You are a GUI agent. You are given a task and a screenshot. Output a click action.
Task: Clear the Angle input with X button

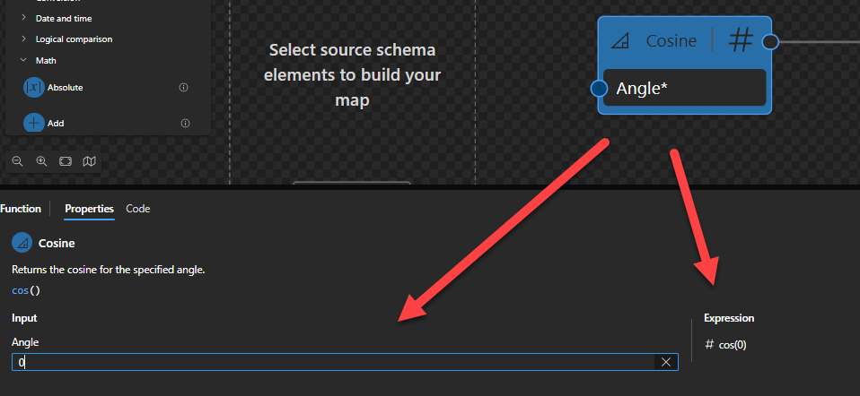pos(666,362)
